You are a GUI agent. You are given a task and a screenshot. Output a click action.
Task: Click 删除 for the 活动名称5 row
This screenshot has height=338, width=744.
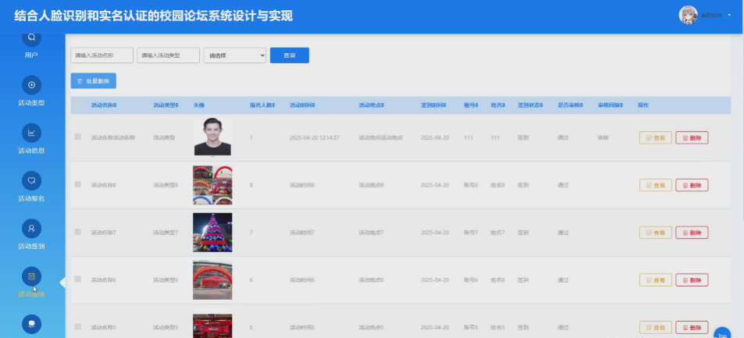(x=692, y=328)
